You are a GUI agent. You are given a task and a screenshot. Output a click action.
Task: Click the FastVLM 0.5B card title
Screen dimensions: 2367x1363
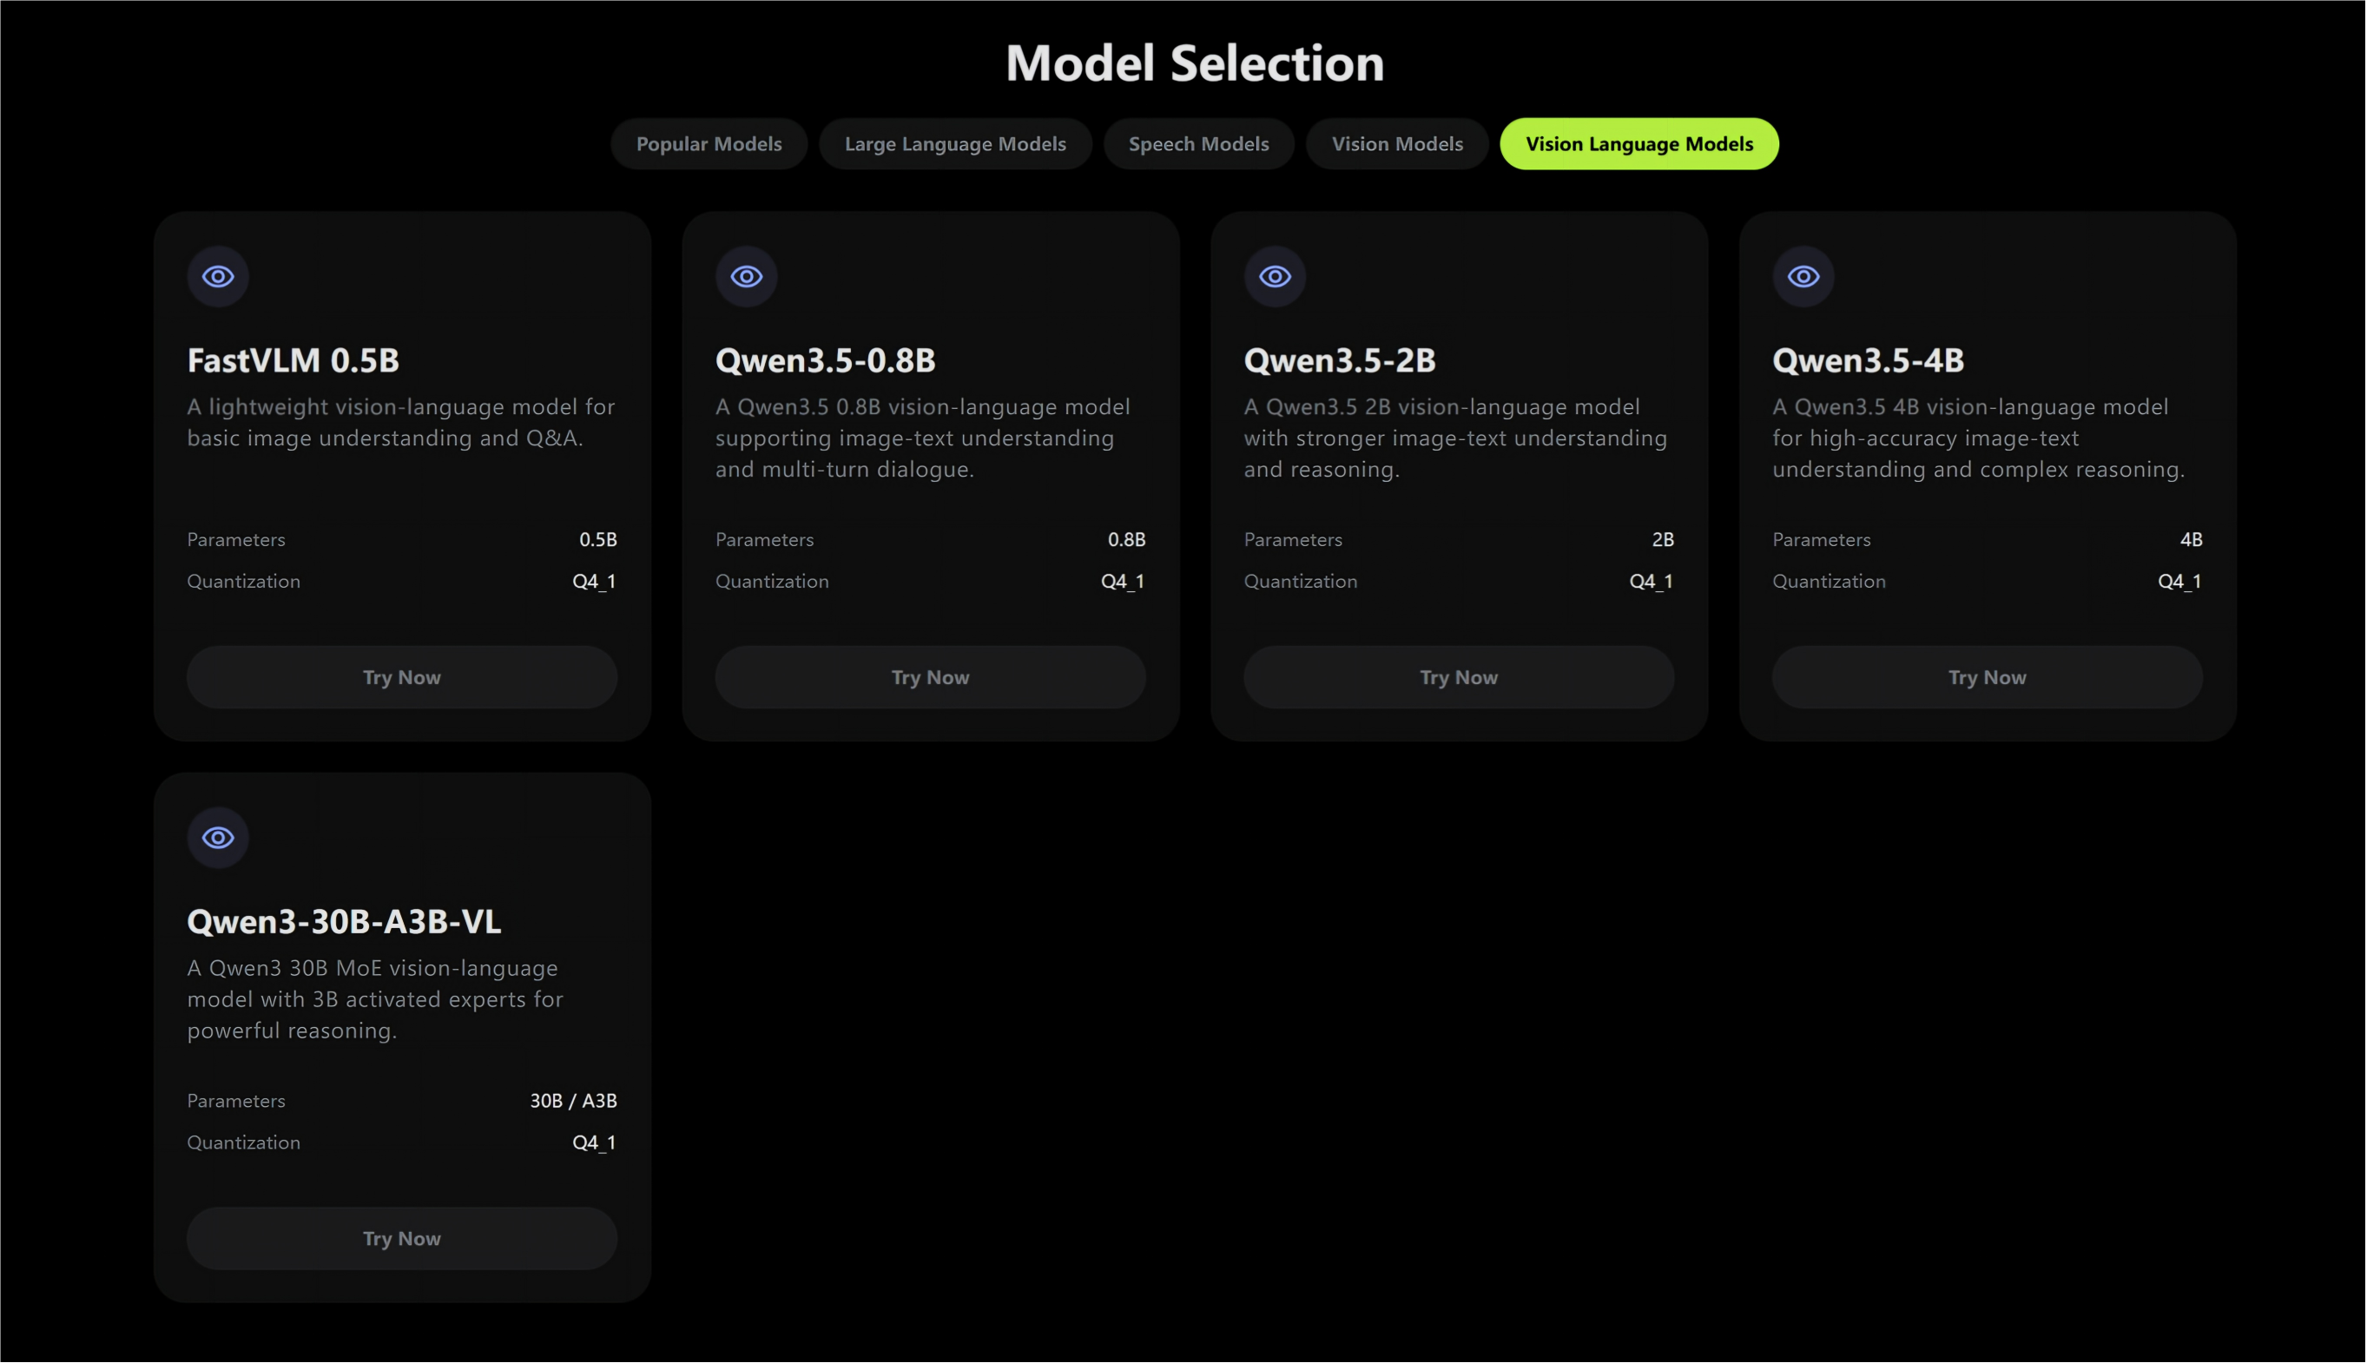(x=293, y=360)
